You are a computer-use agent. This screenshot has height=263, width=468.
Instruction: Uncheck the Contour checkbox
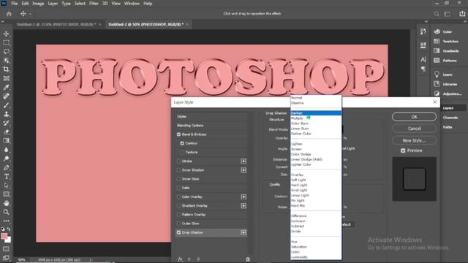pyautogui.click(x=182, y=143)
